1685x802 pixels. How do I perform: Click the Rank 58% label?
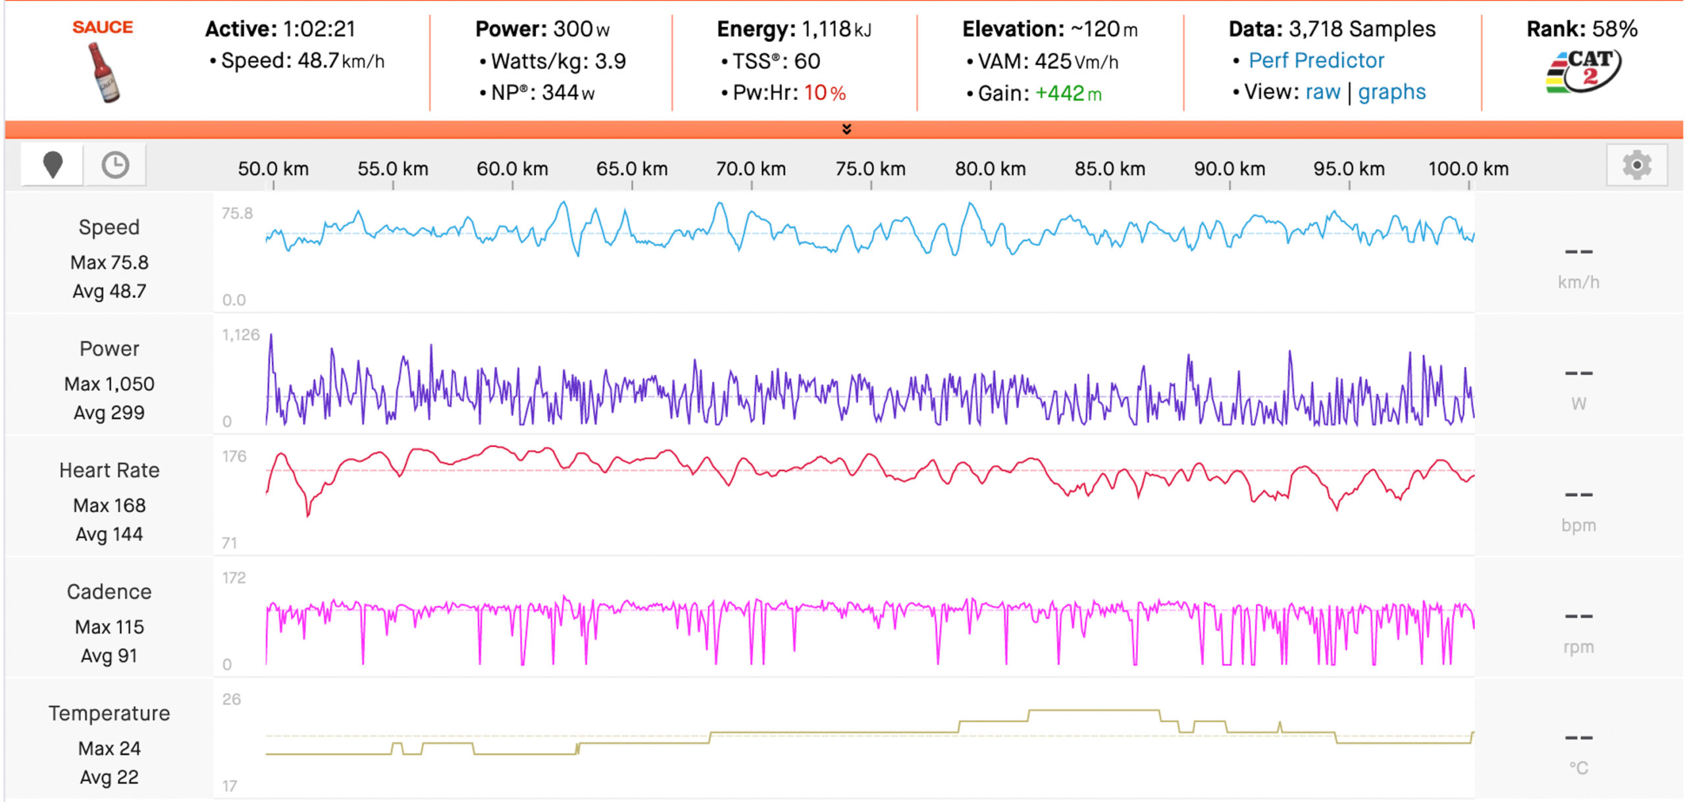point(1582,29)
